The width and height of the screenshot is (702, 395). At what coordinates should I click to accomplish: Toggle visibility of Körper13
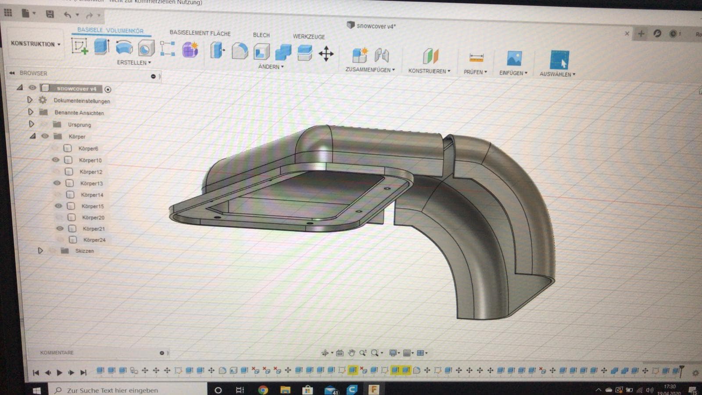tap(57, 183)
